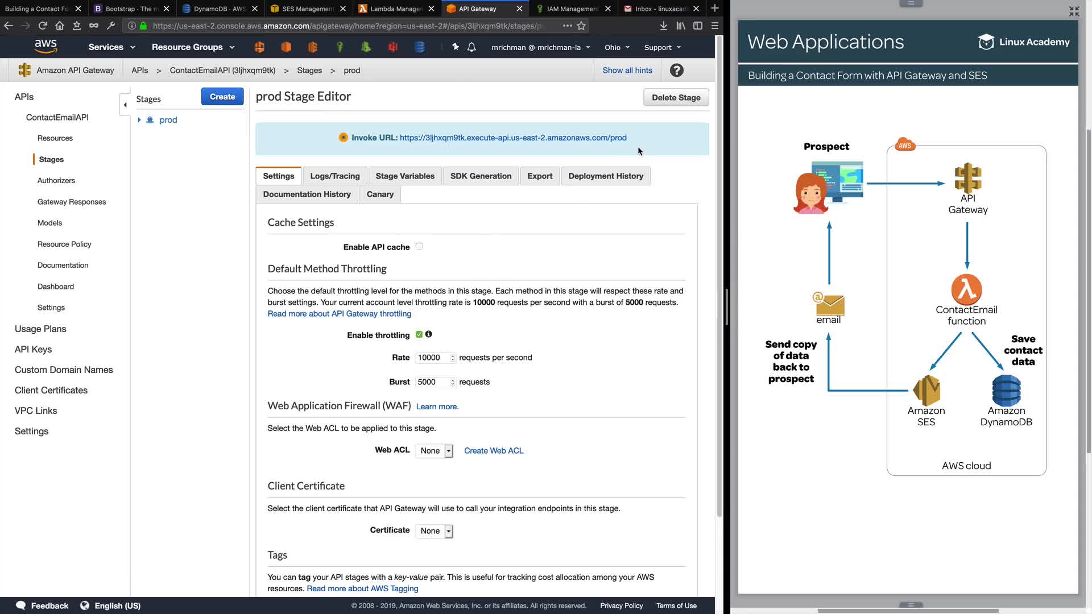Switch to the Stage Variables tab
1092x614 pixels.
(x=404, y=176)
